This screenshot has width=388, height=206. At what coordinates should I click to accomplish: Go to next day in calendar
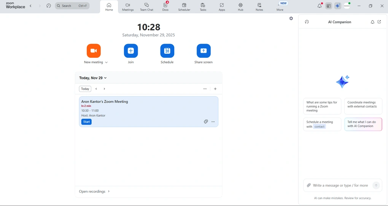[105, 89]
